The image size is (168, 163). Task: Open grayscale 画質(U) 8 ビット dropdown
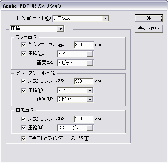point(75,99)
